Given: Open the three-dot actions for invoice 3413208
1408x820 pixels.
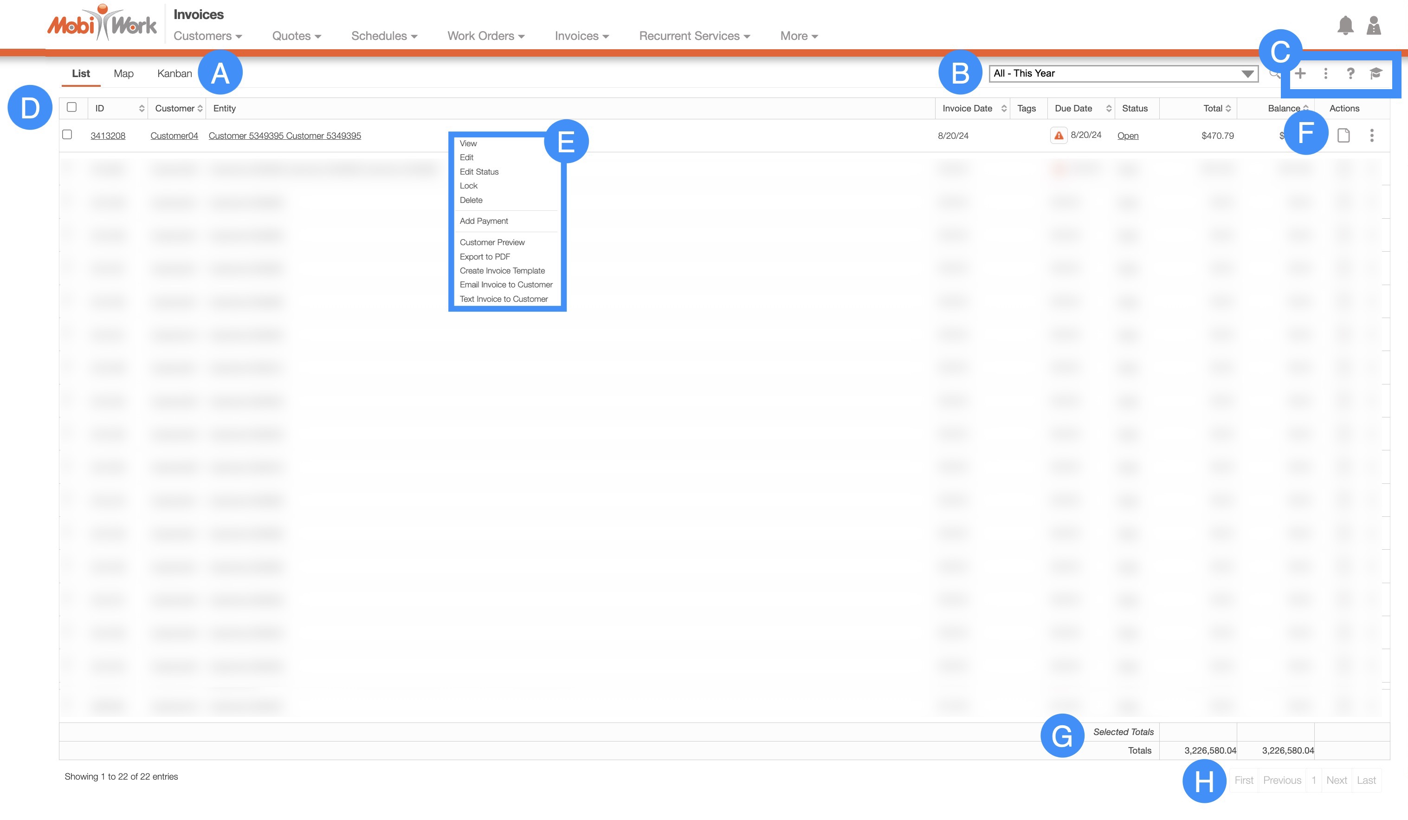Looking at the screenshot, I should 1372,135.
